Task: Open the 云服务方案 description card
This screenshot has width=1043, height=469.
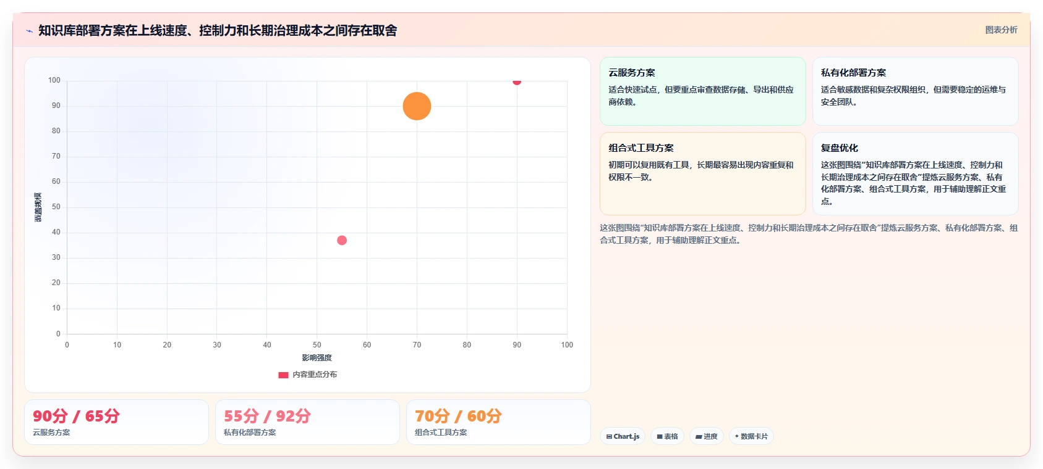Action: [x=703, y=91]
